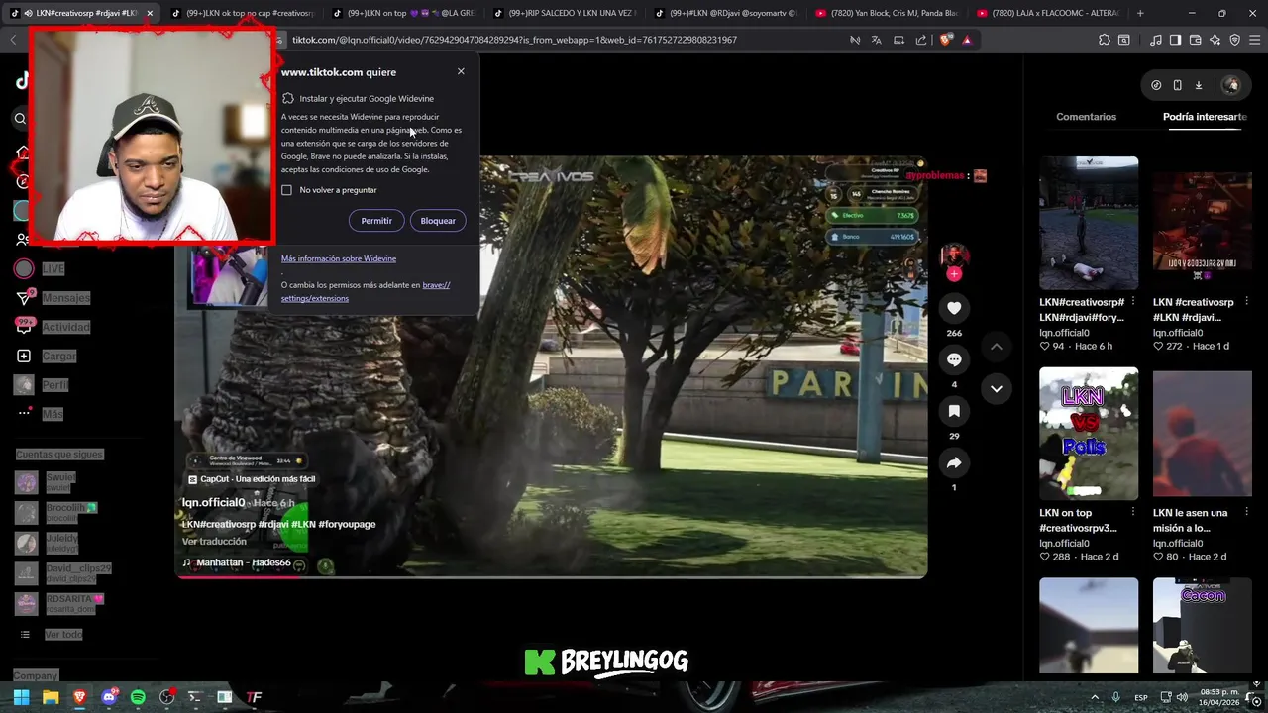Open Brave Rewards triangle icon
Screen dimensions: 1268x713
(x=967, y=40)
